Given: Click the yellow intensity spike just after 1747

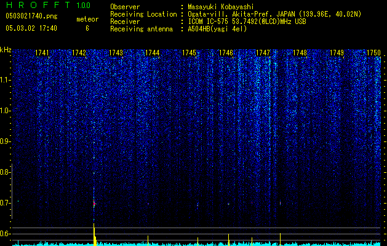Looking at the screenshot, I should tap(280, 239).
